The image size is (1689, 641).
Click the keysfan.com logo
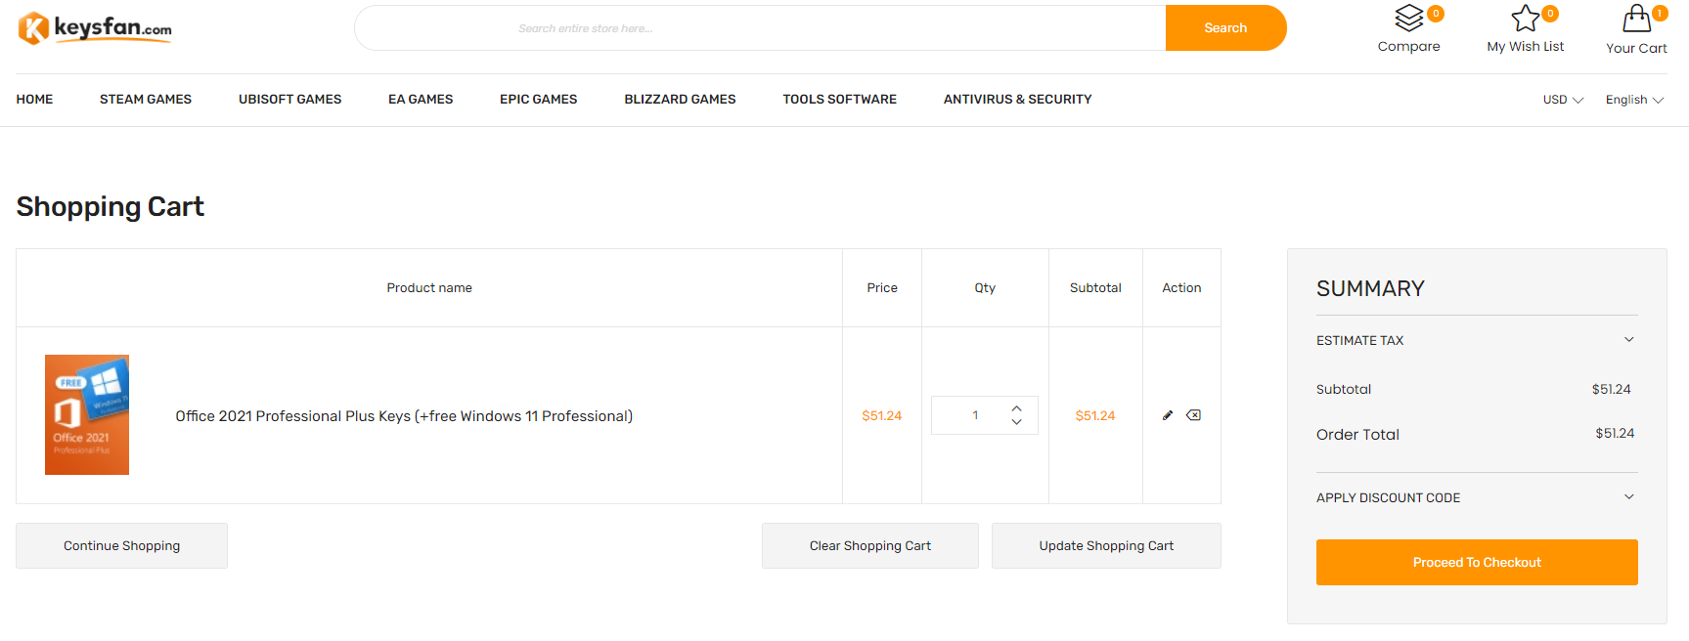(x=95, y=28)
